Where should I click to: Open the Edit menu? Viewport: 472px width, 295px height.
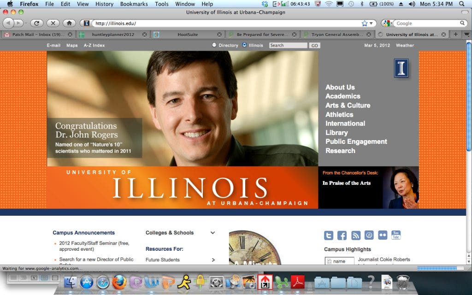[65, 4]
